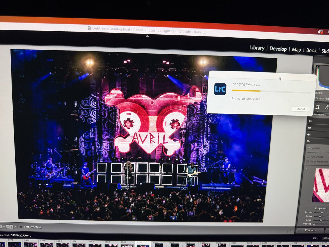The height and width of the screenshot is (247, 329).
Task: Open the Slideshow module tab
Action: 325,51
